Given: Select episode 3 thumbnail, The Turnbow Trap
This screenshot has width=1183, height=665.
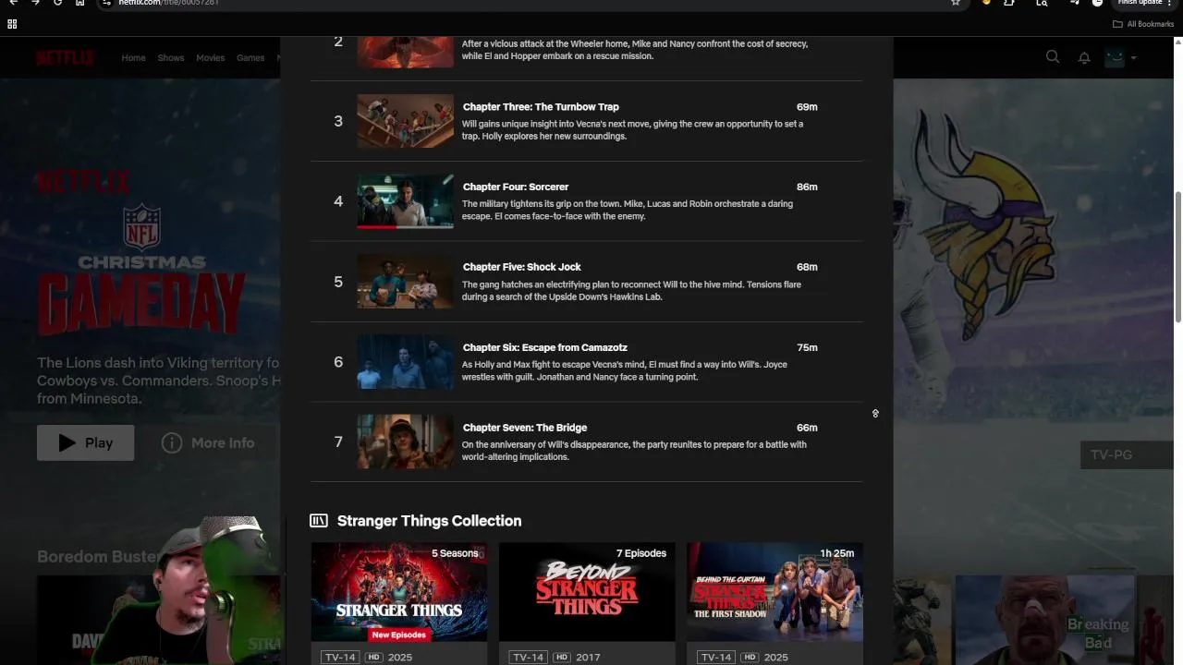Looking at the screenshot, I should (x=406, y=121).
